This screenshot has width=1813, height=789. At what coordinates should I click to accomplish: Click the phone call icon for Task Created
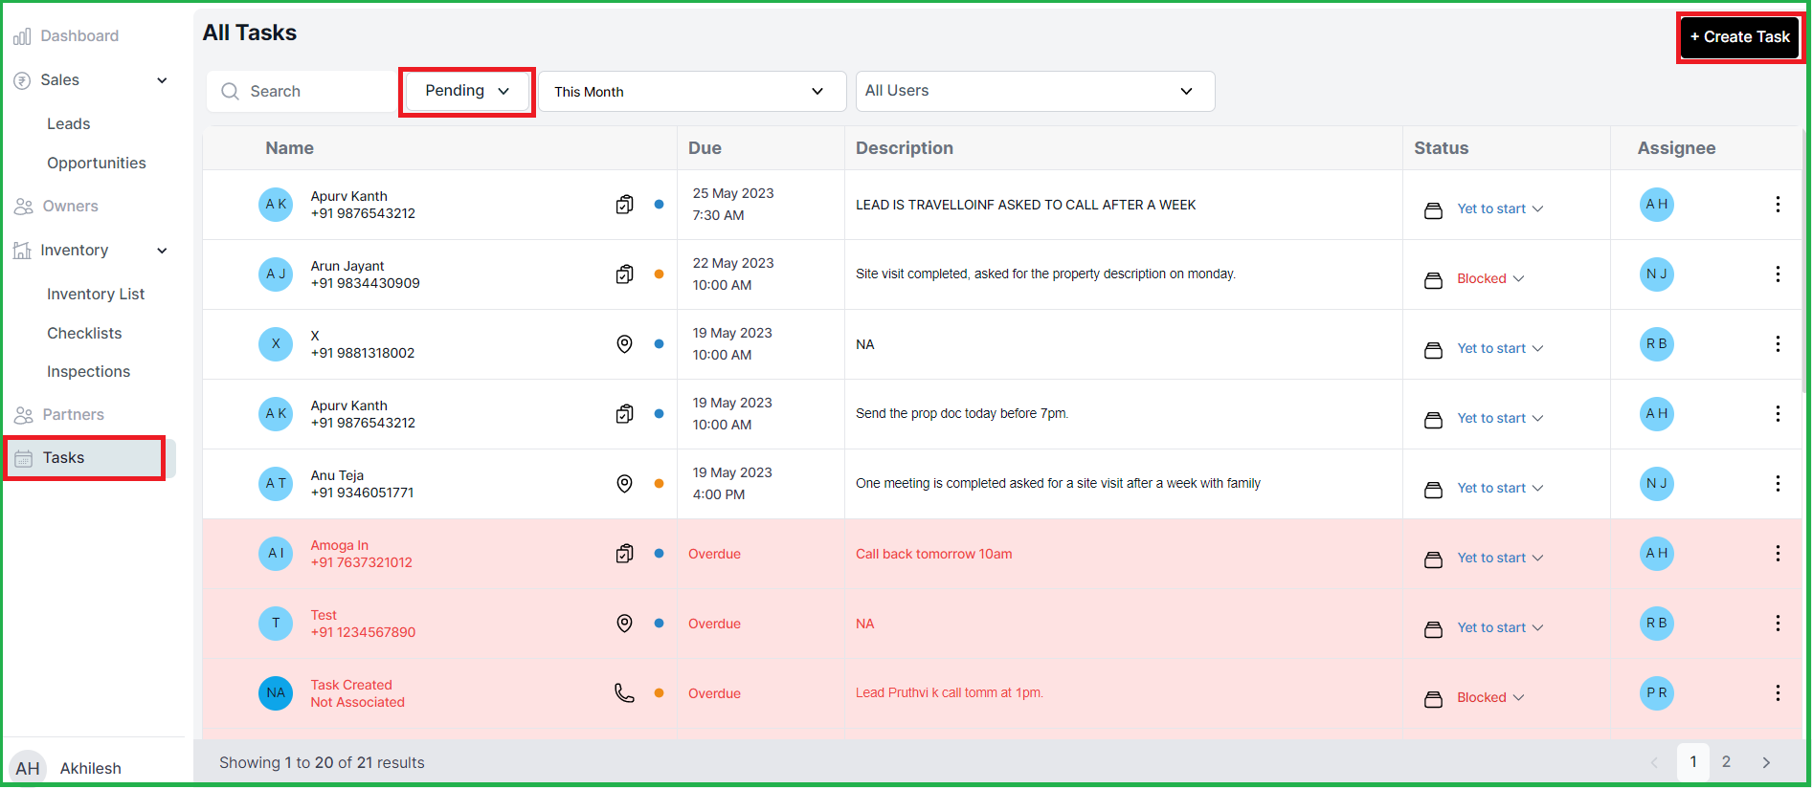point(625,693)
